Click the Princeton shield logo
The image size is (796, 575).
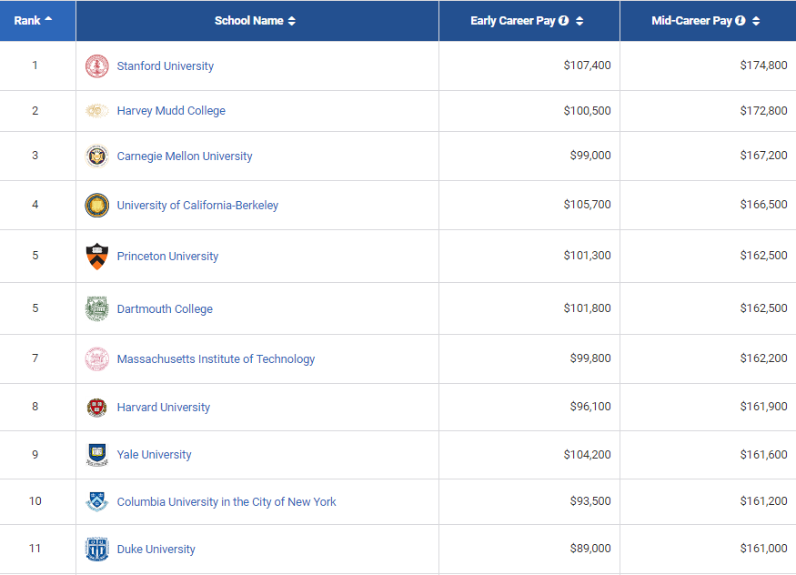click(97, 257)
